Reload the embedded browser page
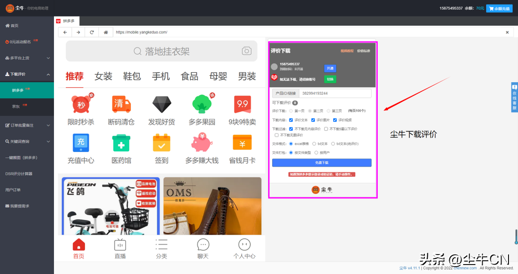This screenshot has width=518, height=274. 92,32
